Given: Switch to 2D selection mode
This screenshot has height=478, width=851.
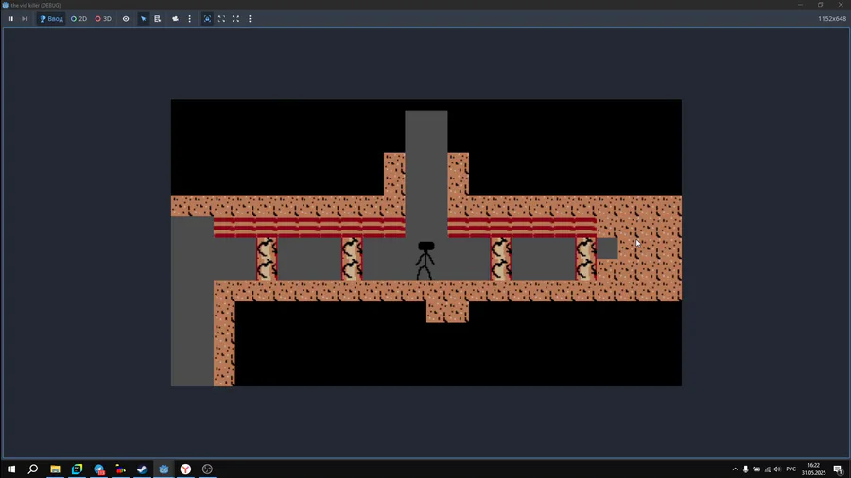Looking at the screenshot, I should 78,19.
